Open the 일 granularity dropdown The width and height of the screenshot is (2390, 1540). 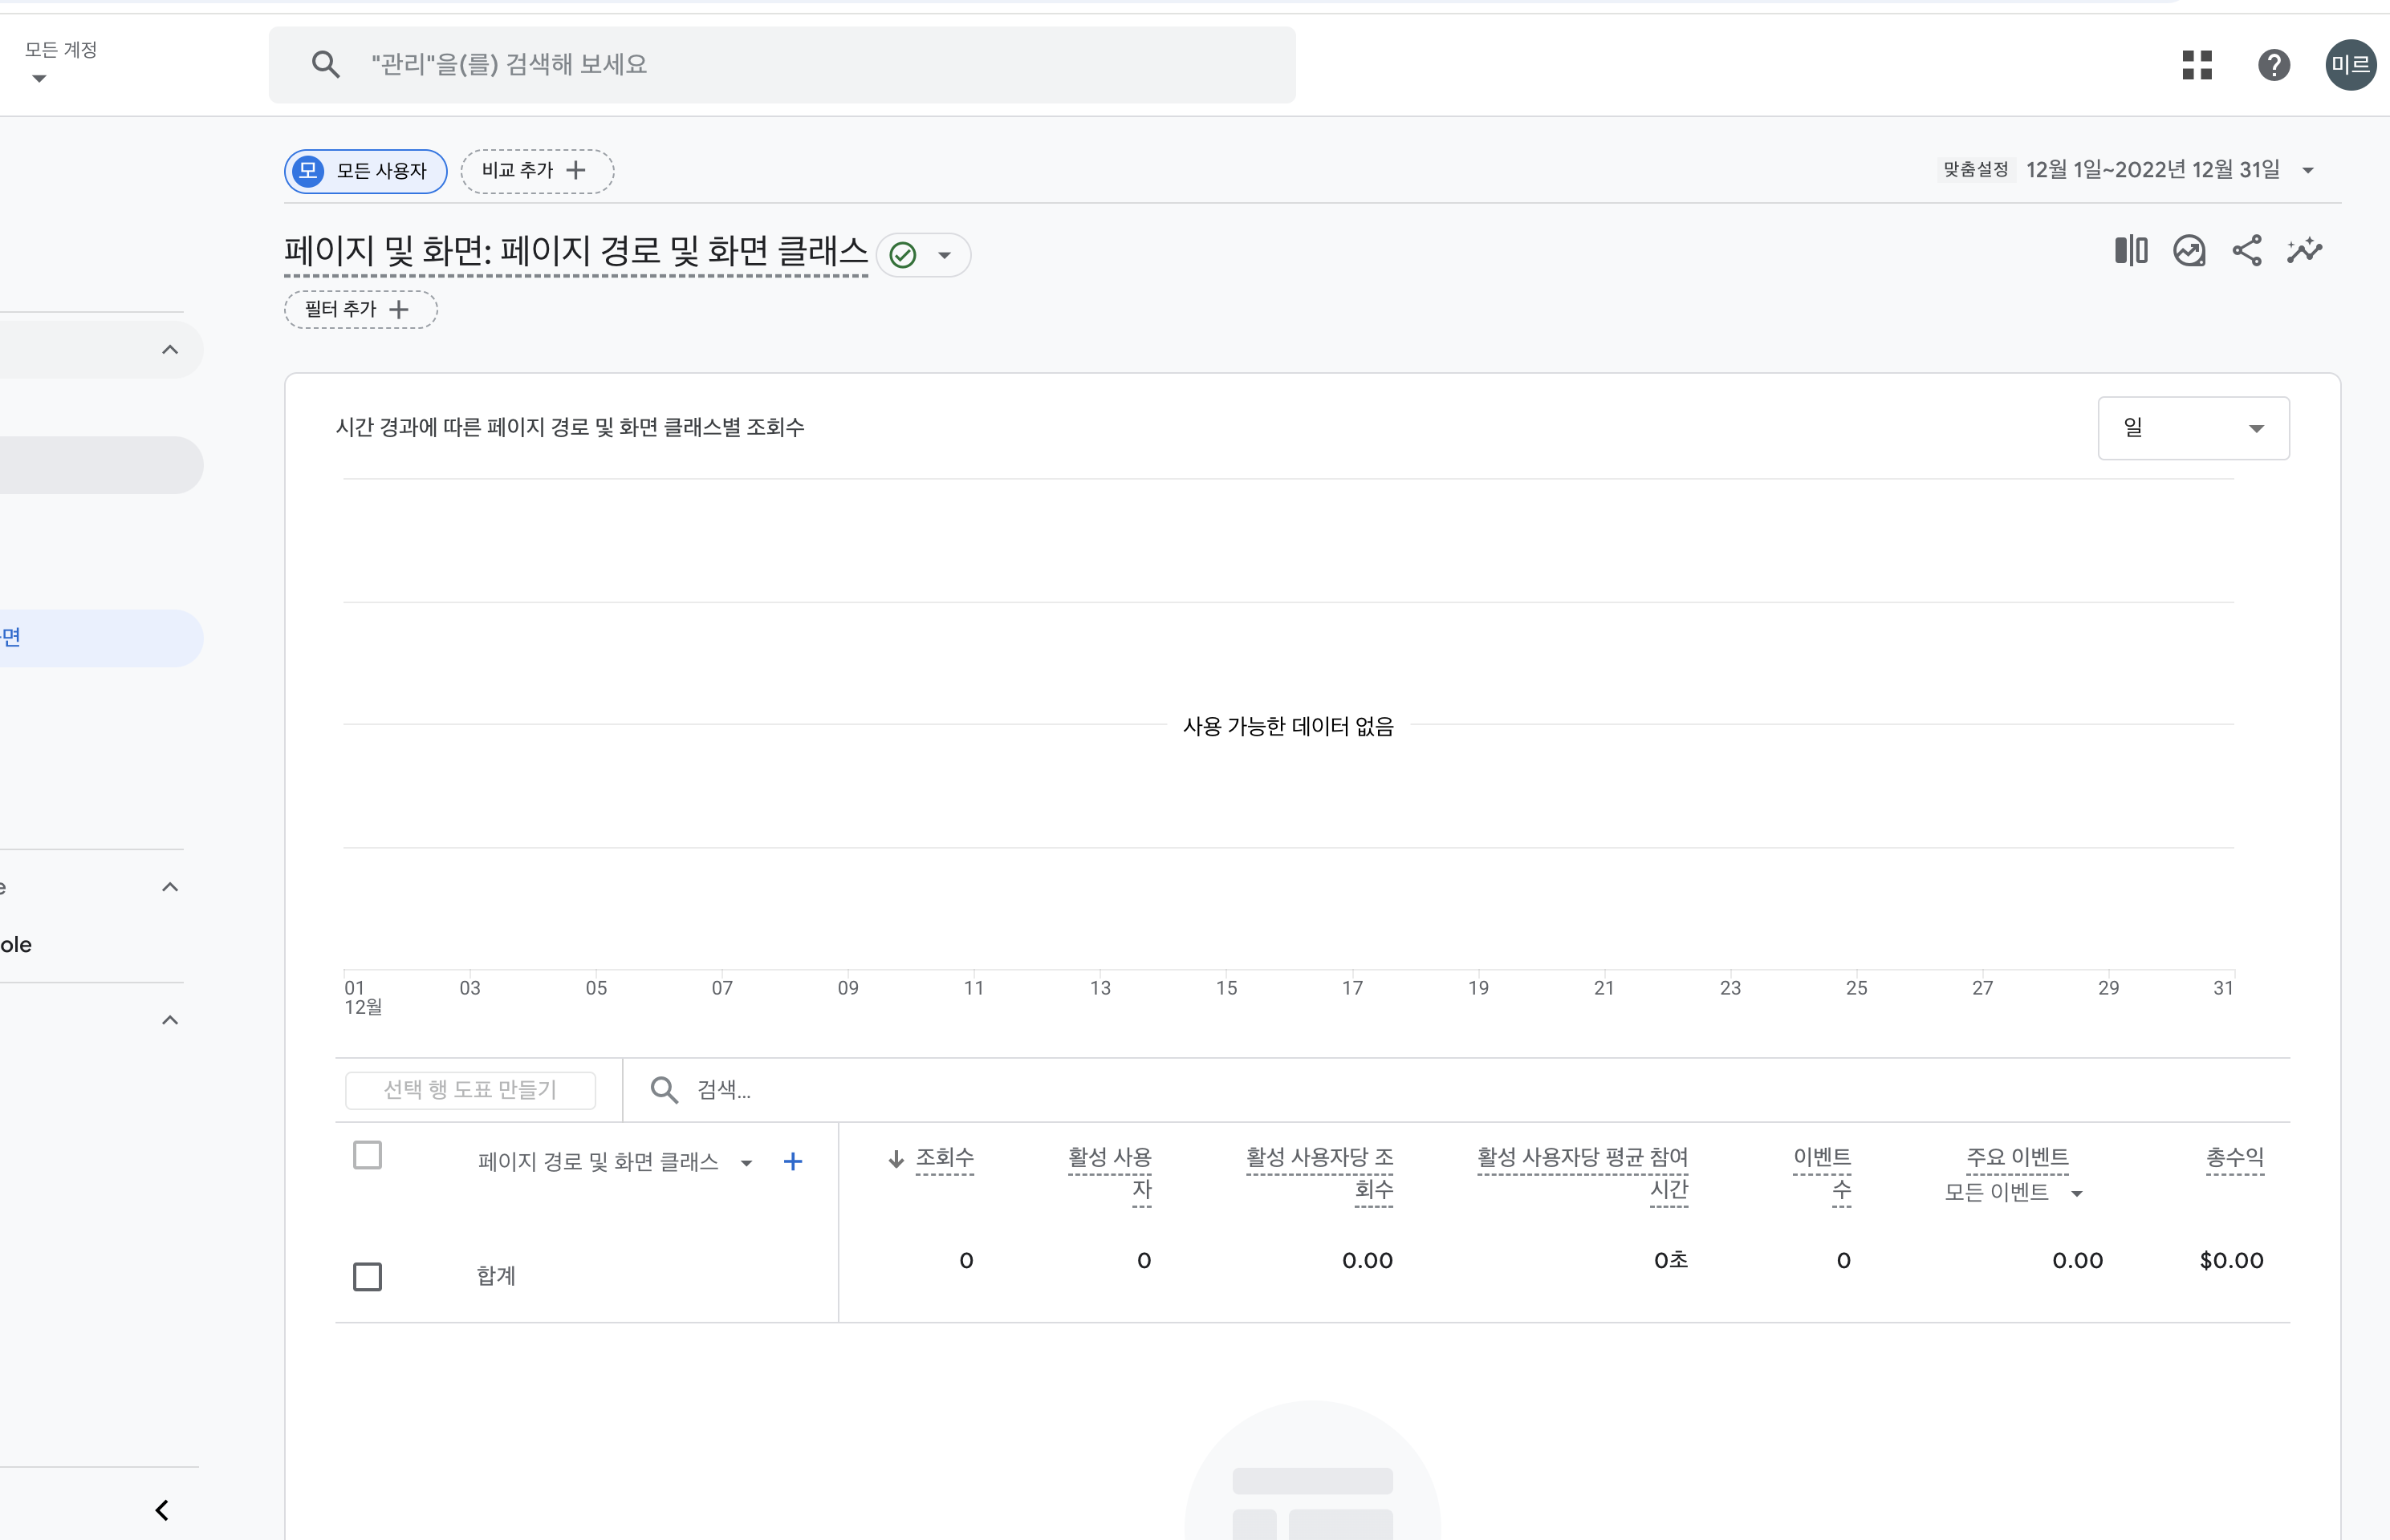click(2193, 428)
